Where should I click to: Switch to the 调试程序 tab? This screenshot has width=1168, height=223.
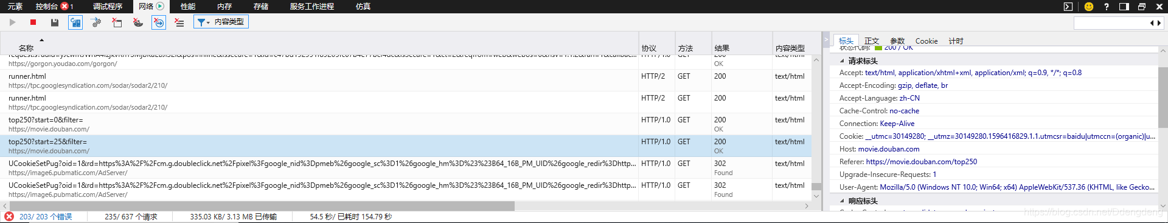[x=108, y=7]
